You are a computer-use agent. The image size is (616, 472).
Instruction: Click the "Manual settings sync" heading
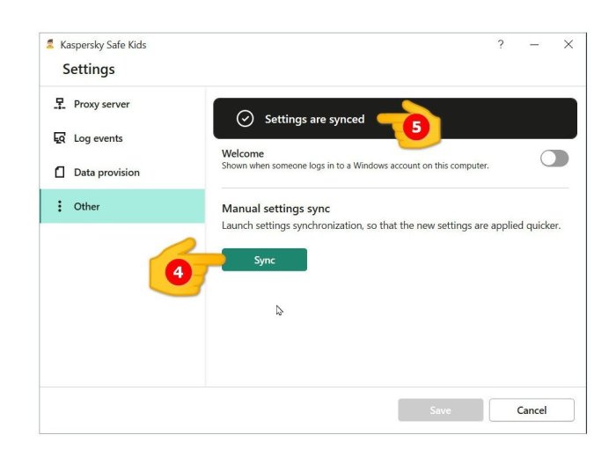point(275,209)
